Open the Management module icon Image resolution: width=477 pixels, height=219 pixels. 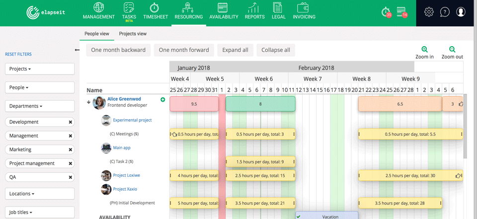(x=98, y=11)
